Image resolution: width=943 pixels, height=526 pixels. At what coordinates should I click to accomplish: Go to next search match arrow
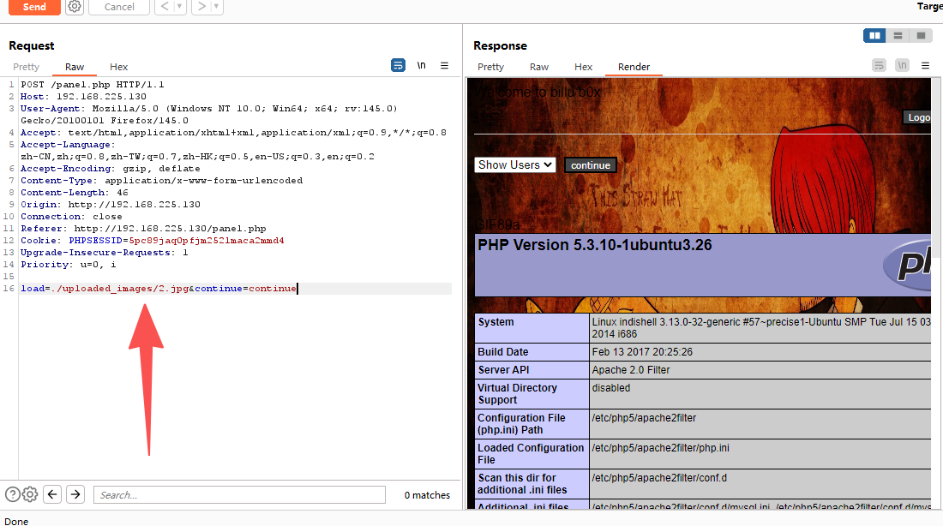[75, 494]
